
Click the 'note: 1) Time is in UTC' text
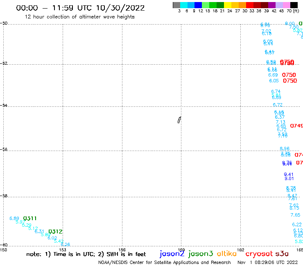coord(60,254)
